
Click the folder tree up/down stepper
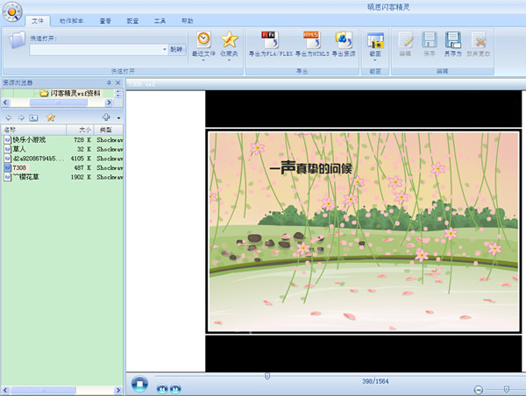point(118,94)
